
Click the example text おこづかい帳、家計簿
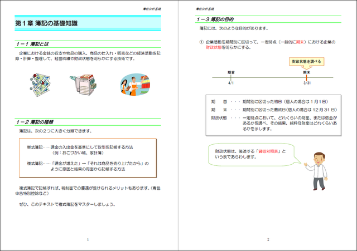[82, 153]
